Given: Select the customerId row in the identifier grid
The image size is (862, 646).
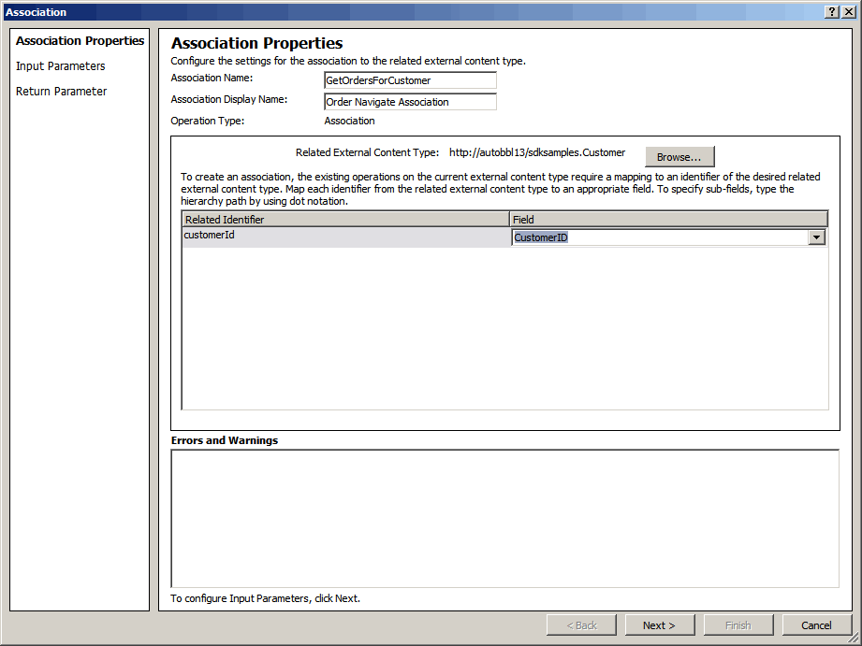Looking at the screenshot, I should (x=281, y=235).
